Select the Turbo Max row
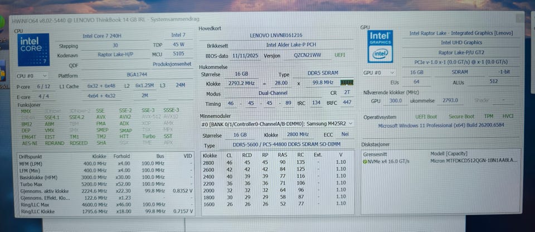The image size is (535, 232). 106,184
